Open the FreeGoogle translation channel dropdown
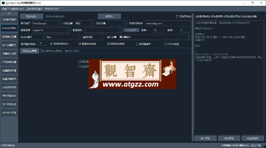Viewport: 266px width, 148px height. 47,23
